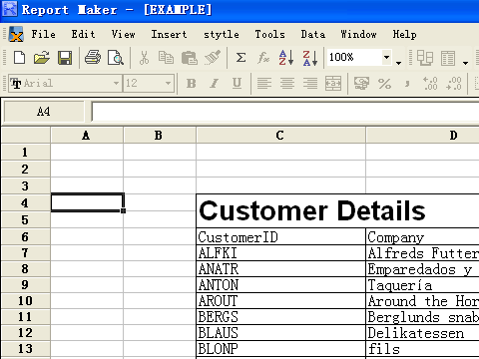Align text right icon

pyautogui.click(x=310, y=83)
